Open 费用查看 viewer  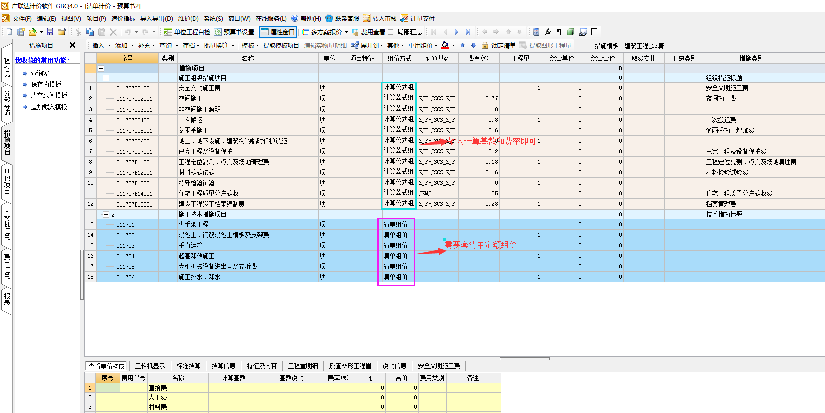(x=368, y=32)
